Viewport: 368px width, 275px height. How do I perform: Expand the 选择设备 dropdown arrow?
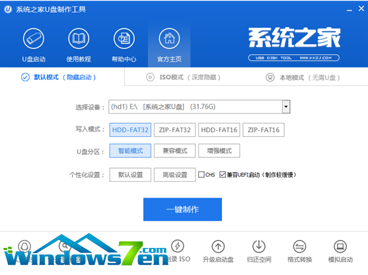[286, 107]
